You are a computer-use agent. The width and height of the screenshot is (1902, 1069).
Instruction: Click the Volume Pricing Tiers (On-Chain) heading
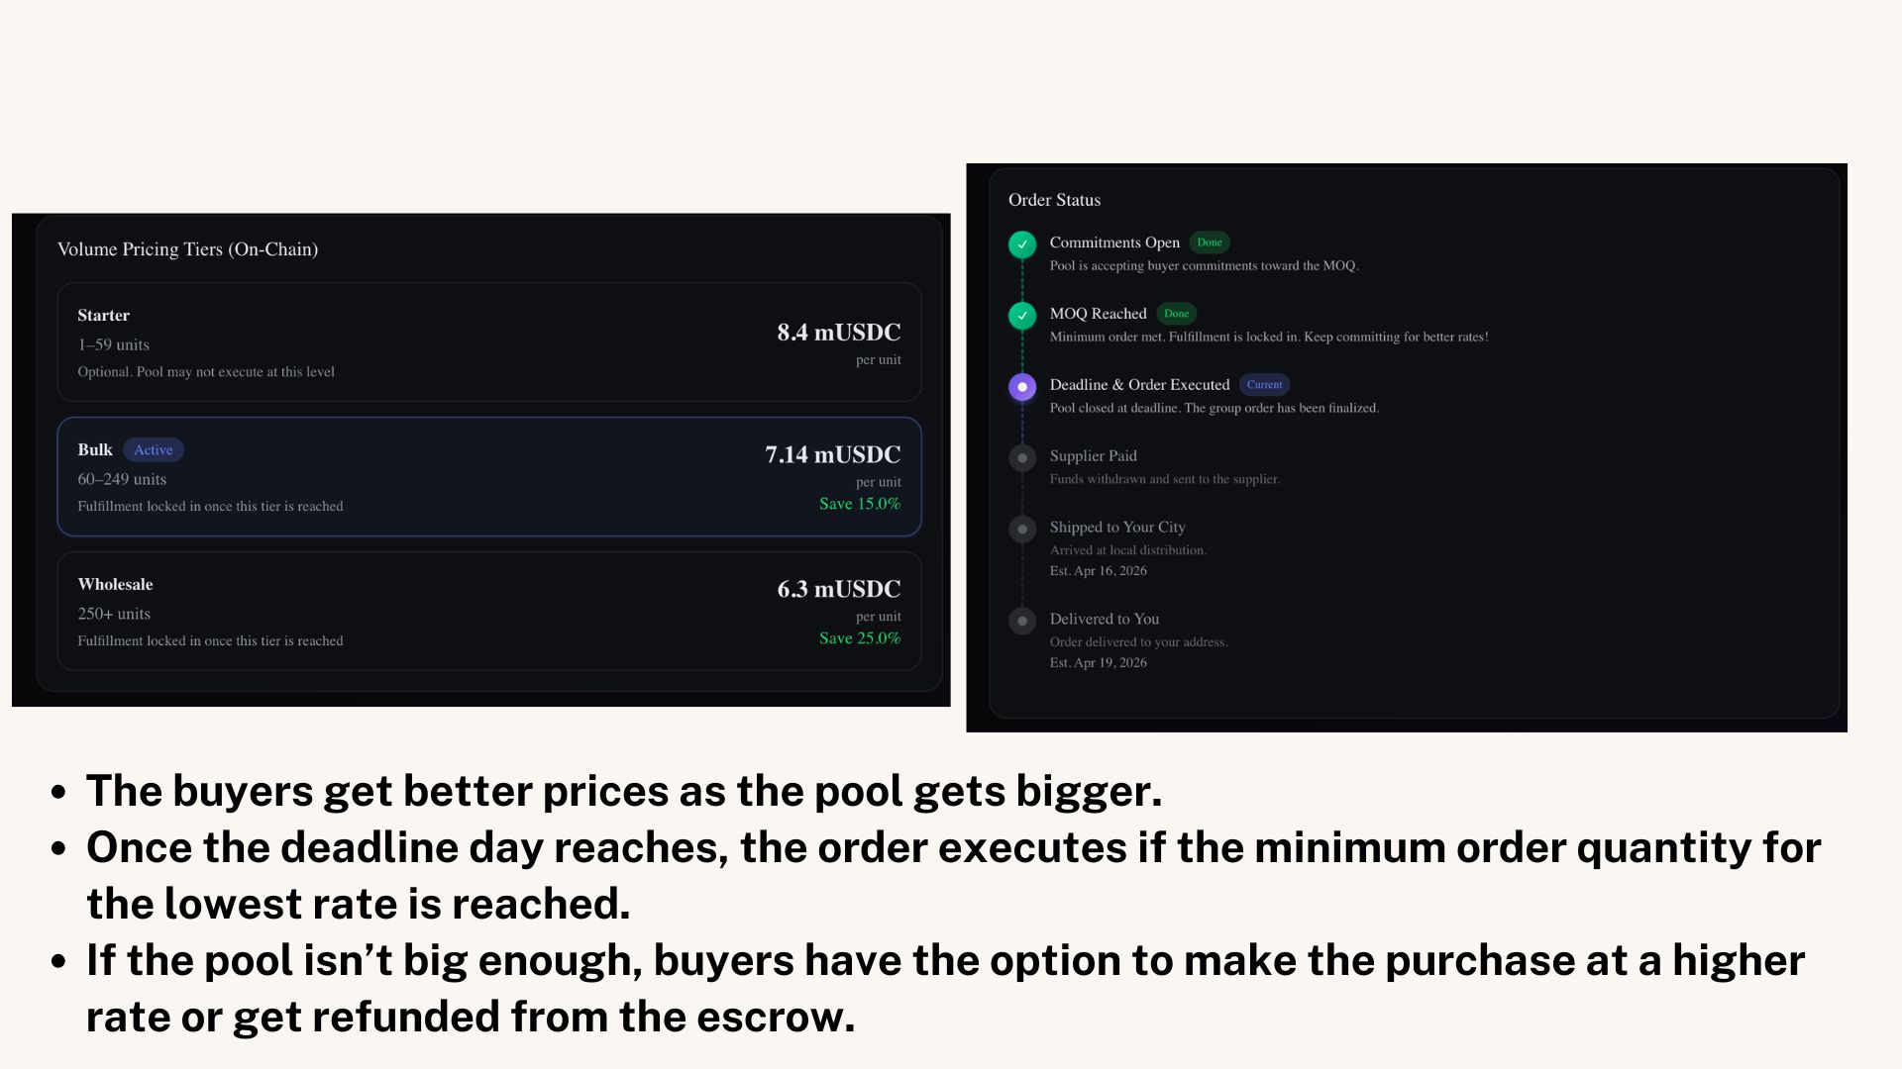[x=187, y=249]
